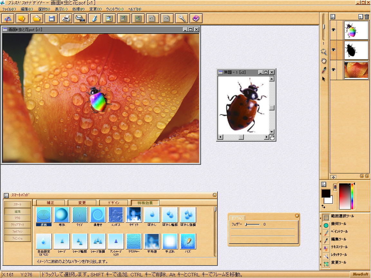Hide the rainbow ladybug layer
The width and height of the screenshot is (371, 278).
pyautogui.click(x=333, y=30)
